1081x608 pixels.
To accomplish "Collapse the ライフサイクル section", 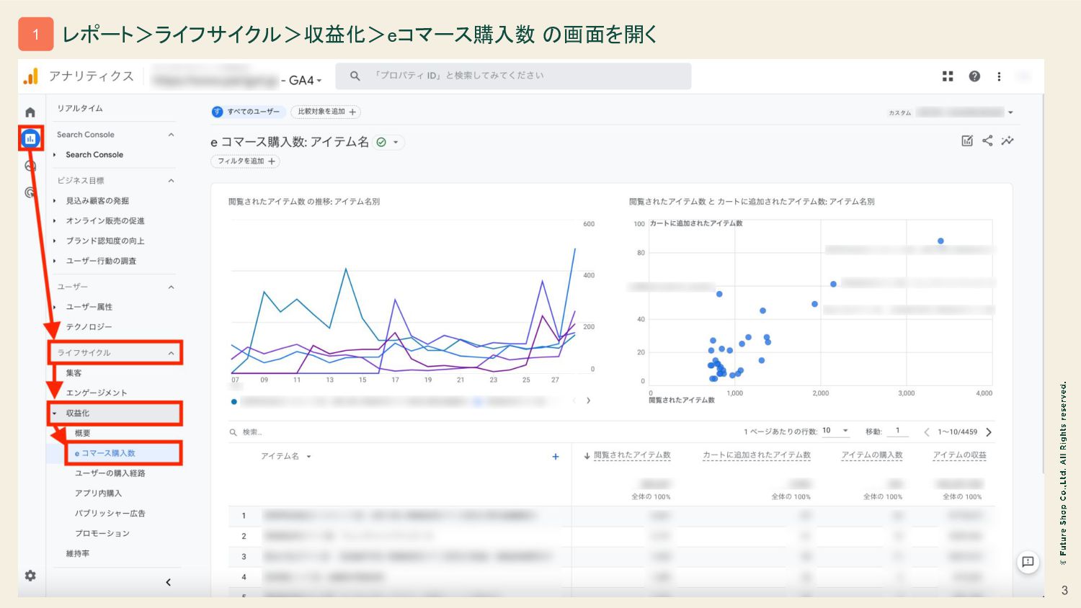I will 171,353.
